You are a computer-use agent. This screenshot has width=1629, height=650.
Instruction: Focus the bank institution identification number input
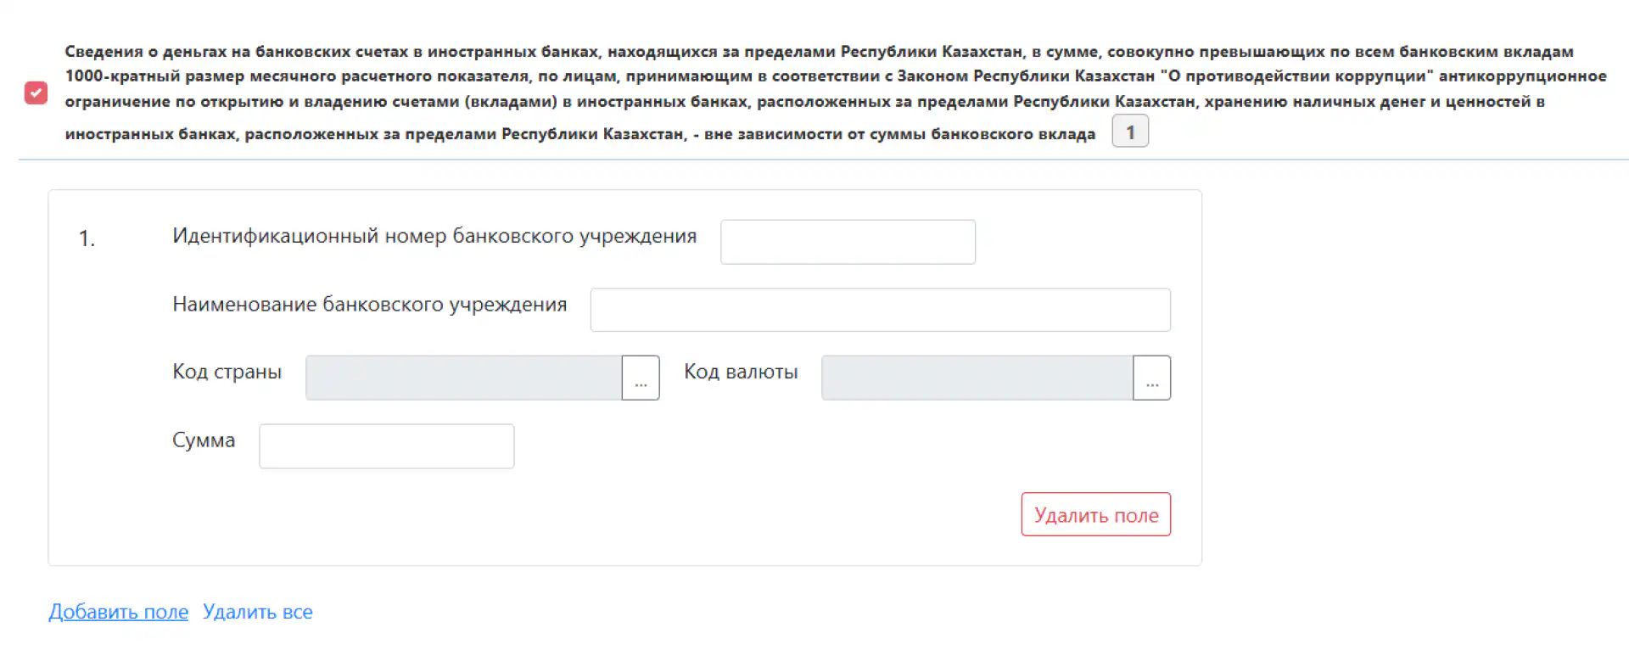click(x=848, y=242)
